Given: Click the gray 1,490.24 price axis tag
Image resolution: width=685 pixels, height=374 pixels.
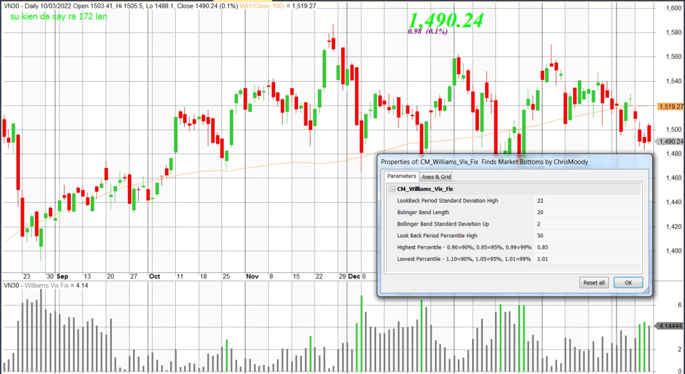Looking at the screenshot, I should point(671,142).
